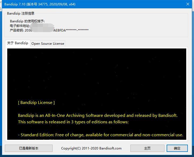Switch to the Open Source License tab
The height and width of the screenshot is (157, 194).
[x=48, y=43]
